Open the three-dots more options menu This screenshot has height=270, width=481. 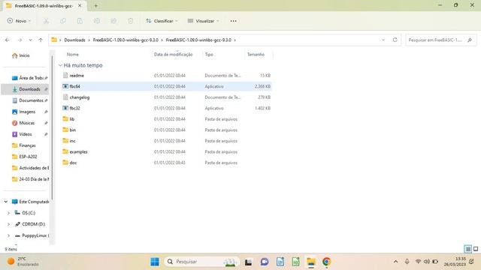point(234,21)
